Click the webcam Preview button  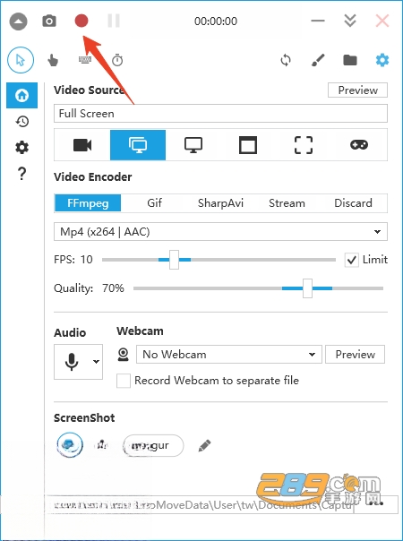pyautogui.click(x=355, y=355)
